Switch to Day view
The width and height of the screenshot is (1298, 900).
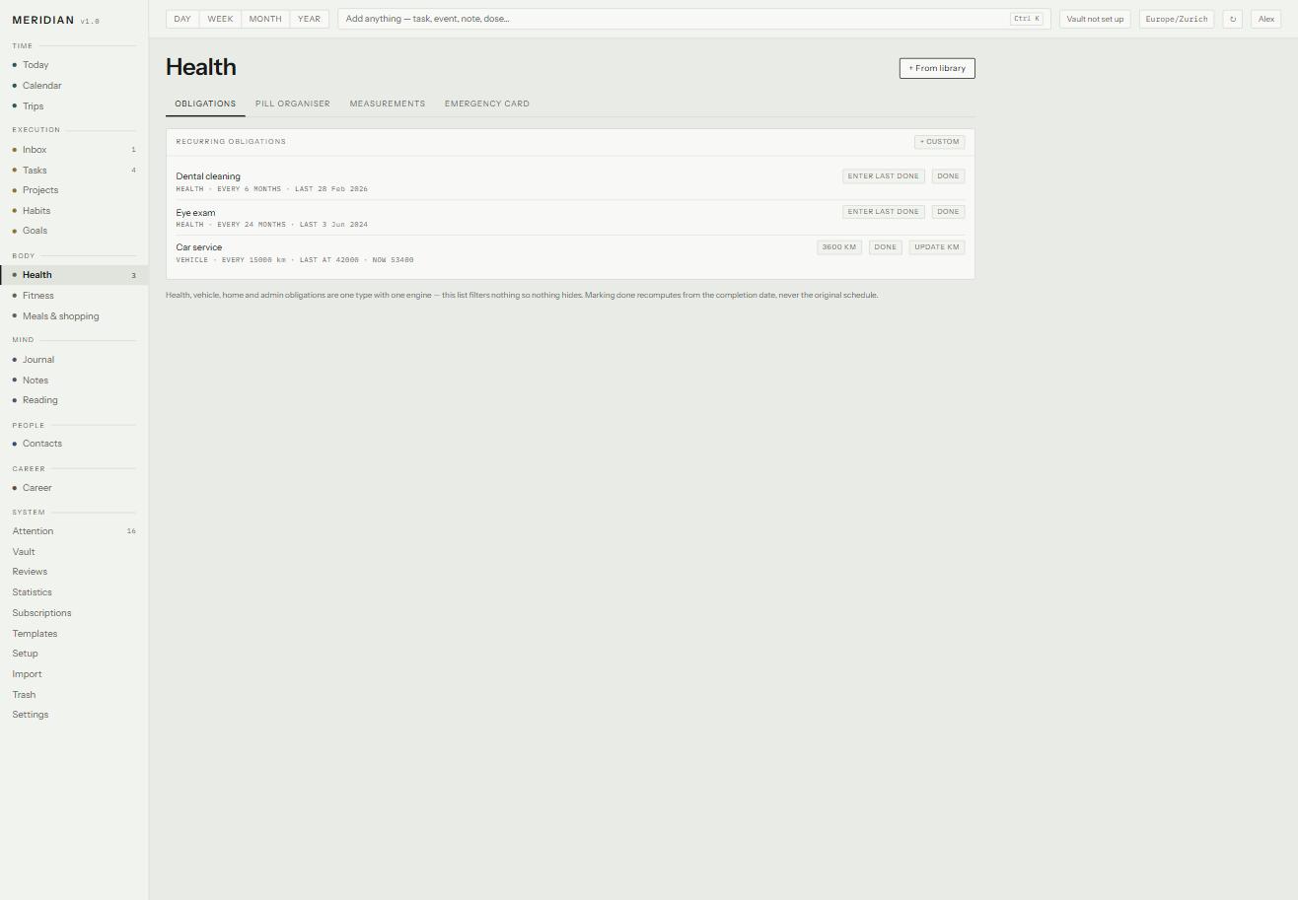pos(182,19)
